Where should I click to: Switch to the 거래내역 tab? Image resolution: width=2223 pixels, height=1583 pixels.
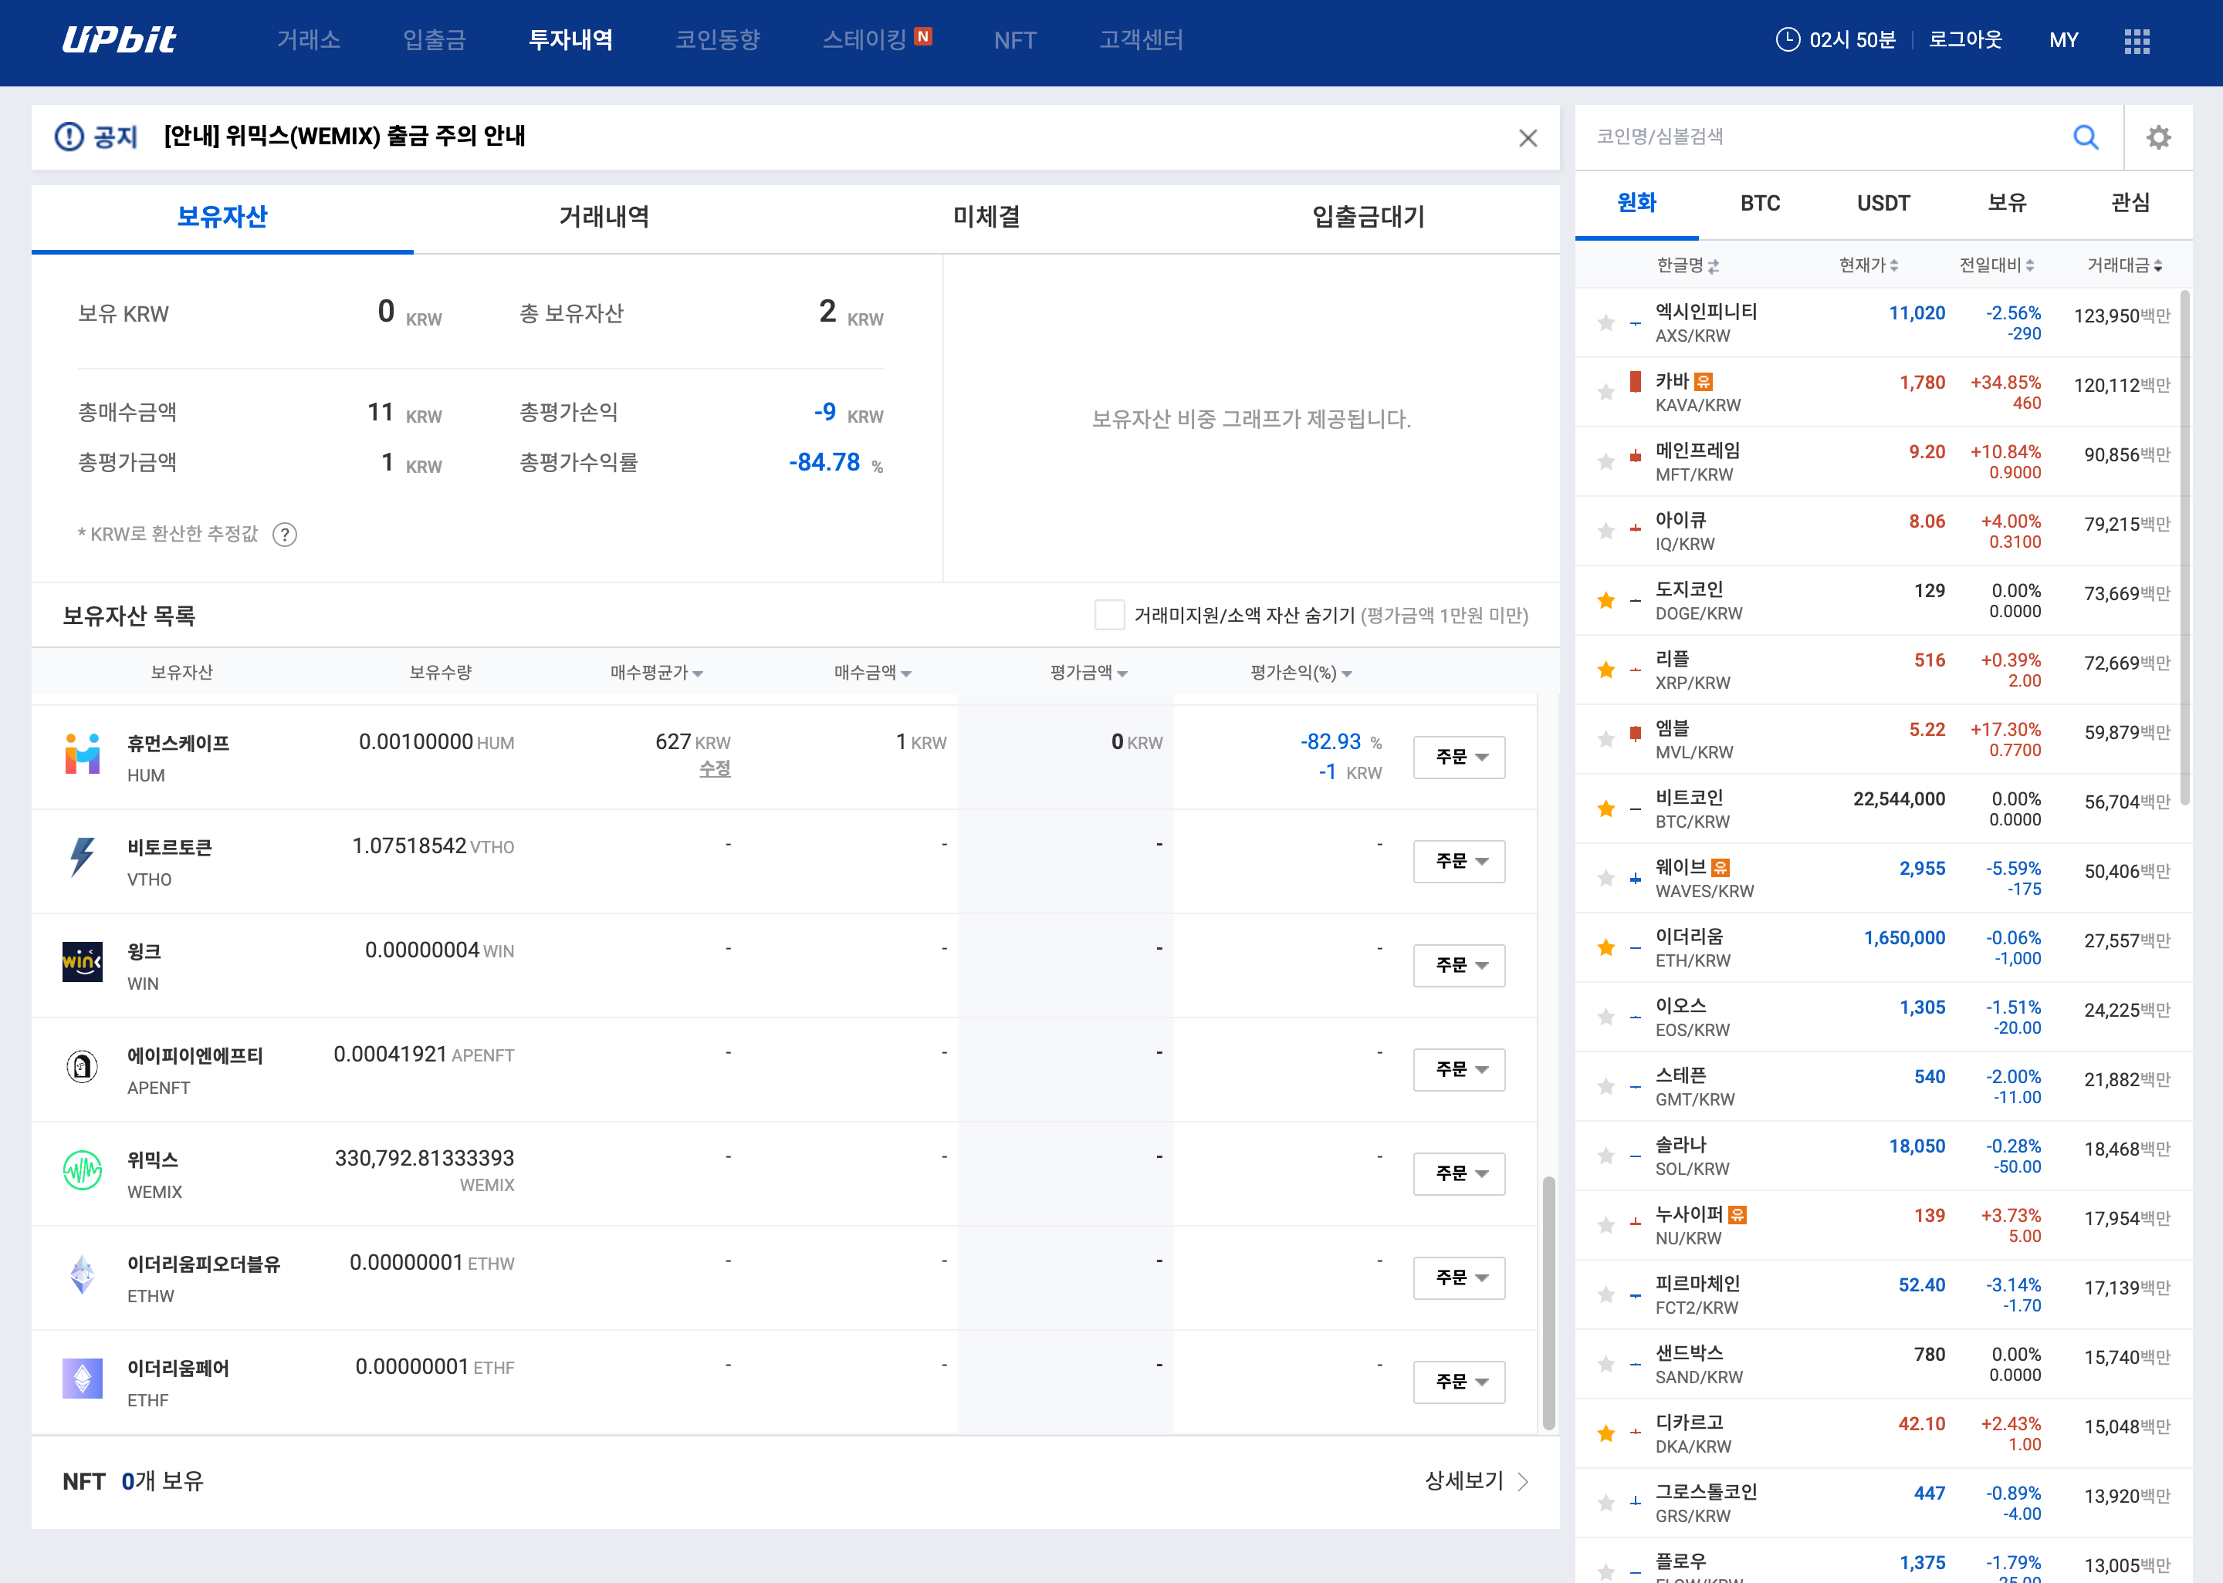[x=604, y=217]
